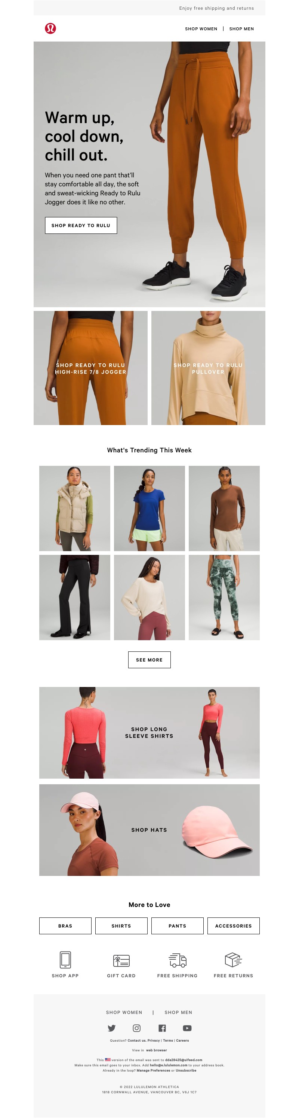
Task: Click the Shop App phone icon
Action: coord(65,959)
